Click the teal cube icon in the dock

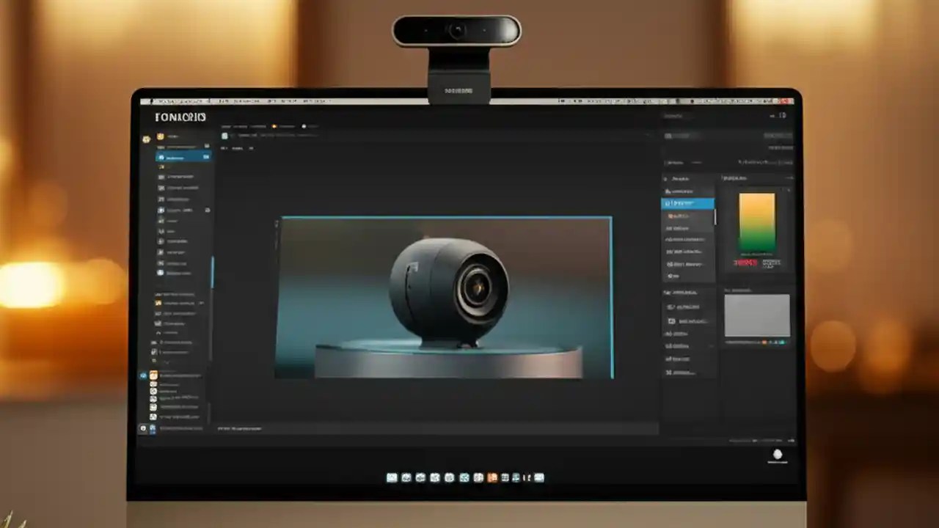(463, 477)
